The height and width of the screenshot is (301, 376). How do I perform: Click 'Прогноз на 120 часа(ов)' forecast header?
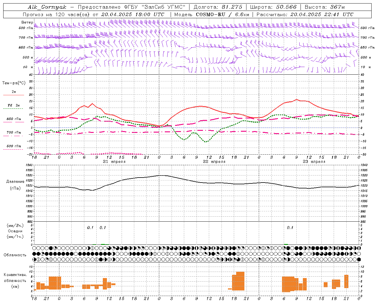tap(56, 14)
